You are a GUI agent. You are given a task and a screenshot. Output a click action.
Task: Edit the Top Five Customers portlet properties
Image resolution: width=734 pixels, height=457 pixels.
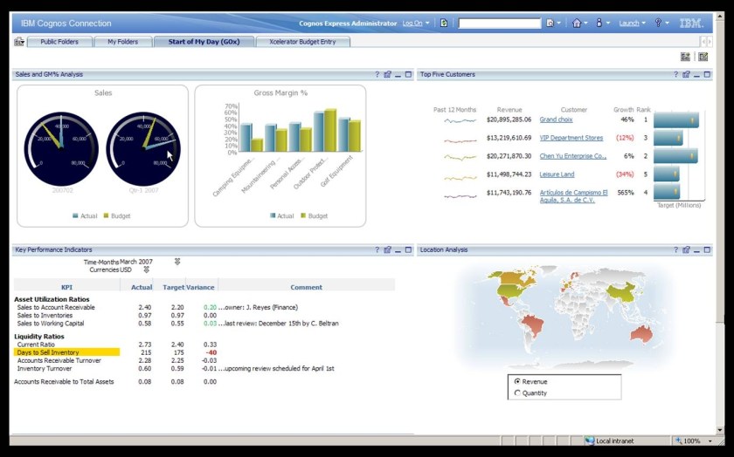click(x=686, y=74)
